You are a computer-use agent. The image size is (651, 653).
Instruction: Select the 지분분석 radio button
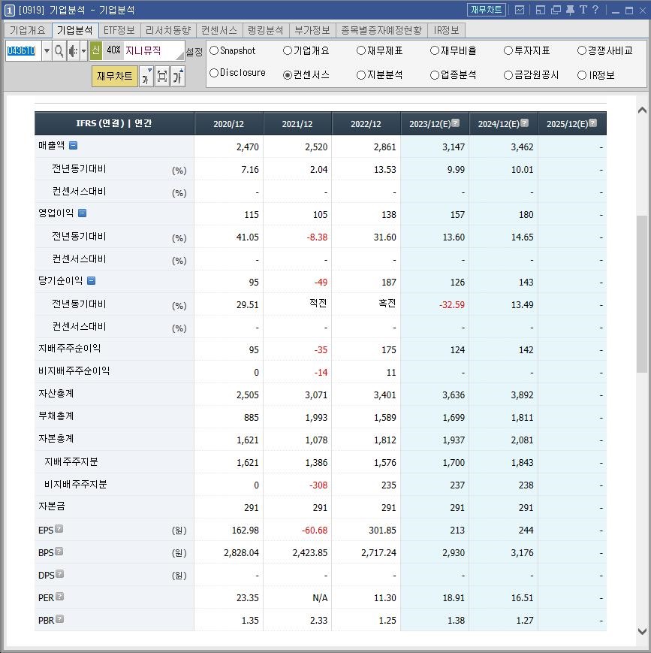tap(361, 75)
